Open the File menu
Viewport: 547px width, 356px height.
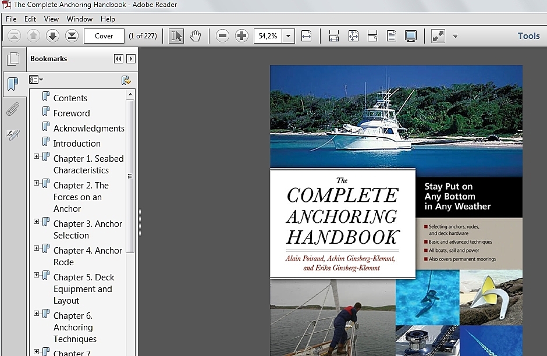(11, 19)
